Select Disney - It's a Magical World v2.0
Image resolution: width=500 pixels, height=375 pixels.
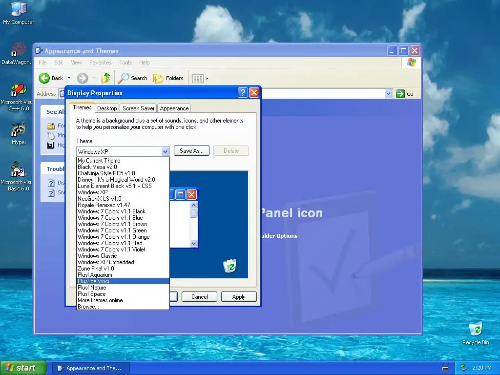tap(123, 180)
